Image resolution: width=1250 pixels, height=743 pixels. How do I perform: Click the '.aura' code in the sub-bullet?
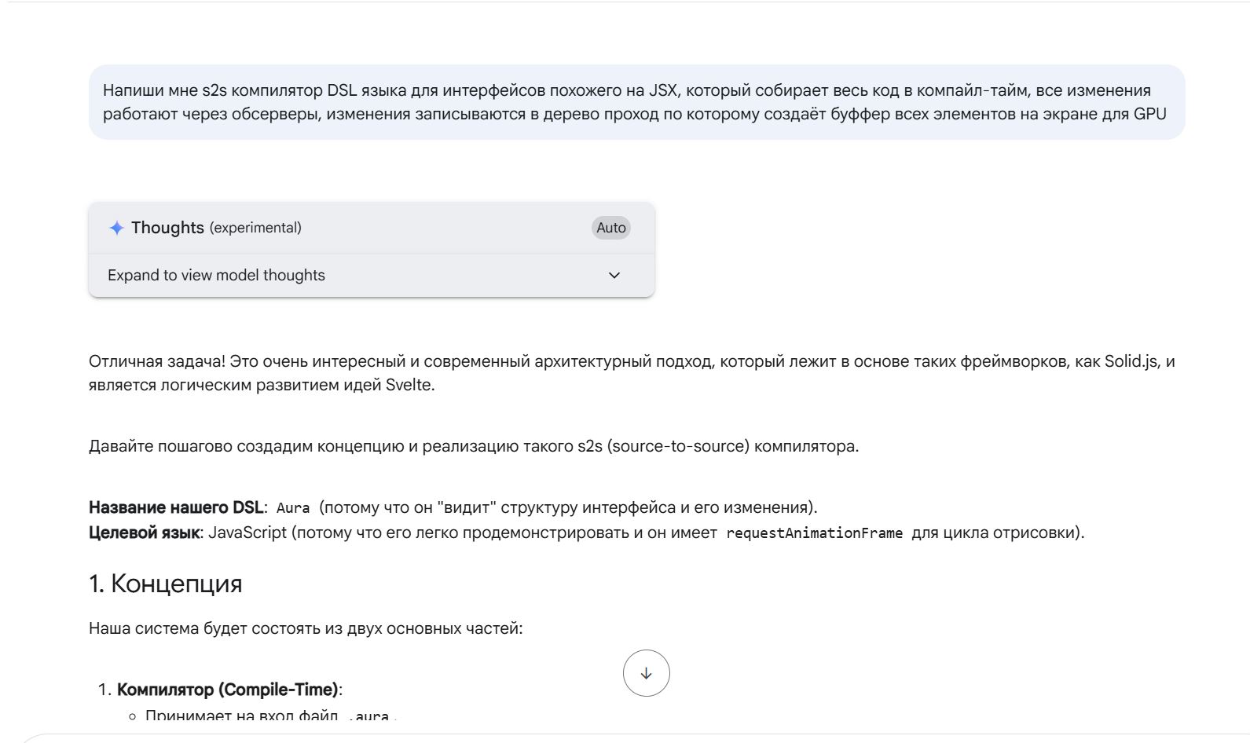click(x=368, y=716)
